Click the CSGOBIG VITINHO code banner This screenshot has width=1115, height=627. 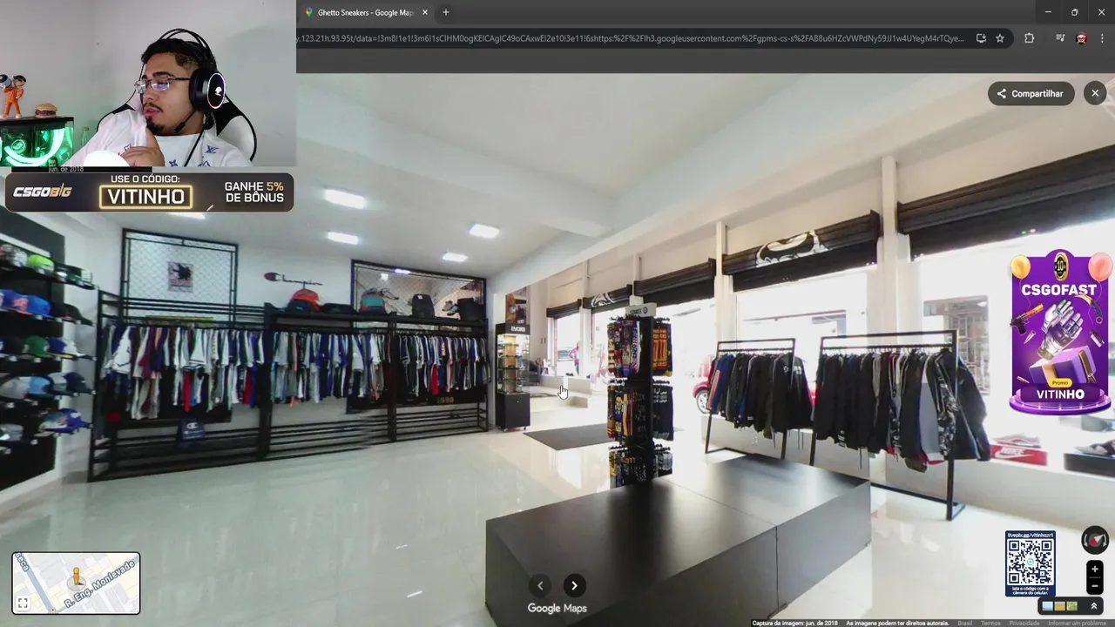click(x=149, y=192)
